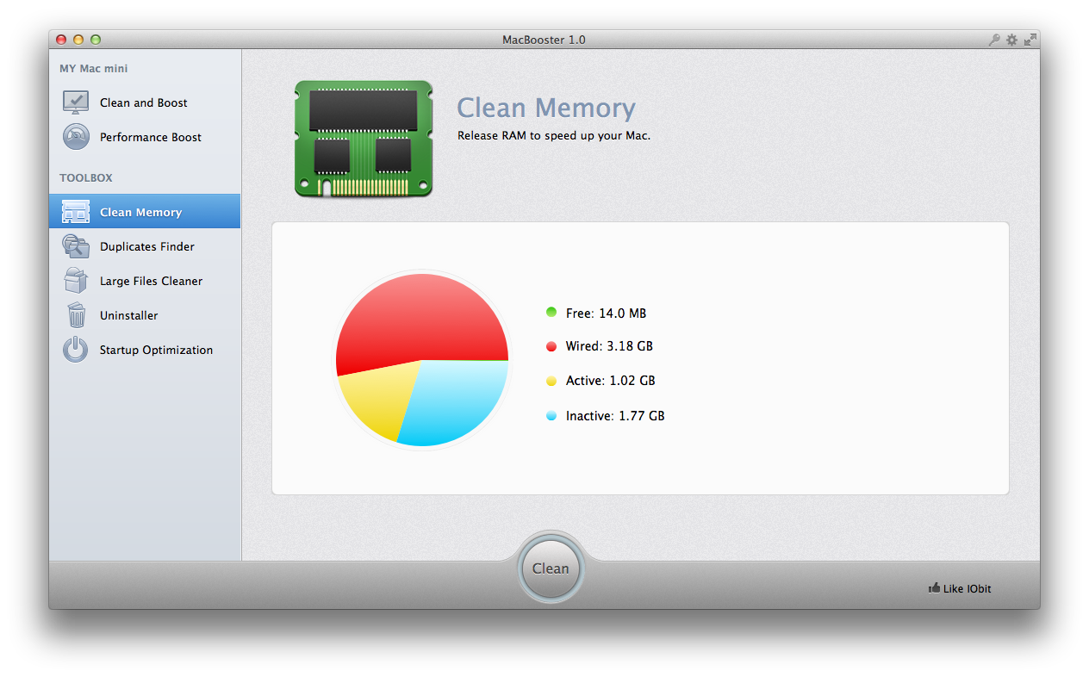Click the 'Free: 14.0 MB' text
This screenshot has width=1089, height=677.
click(606, 314)
